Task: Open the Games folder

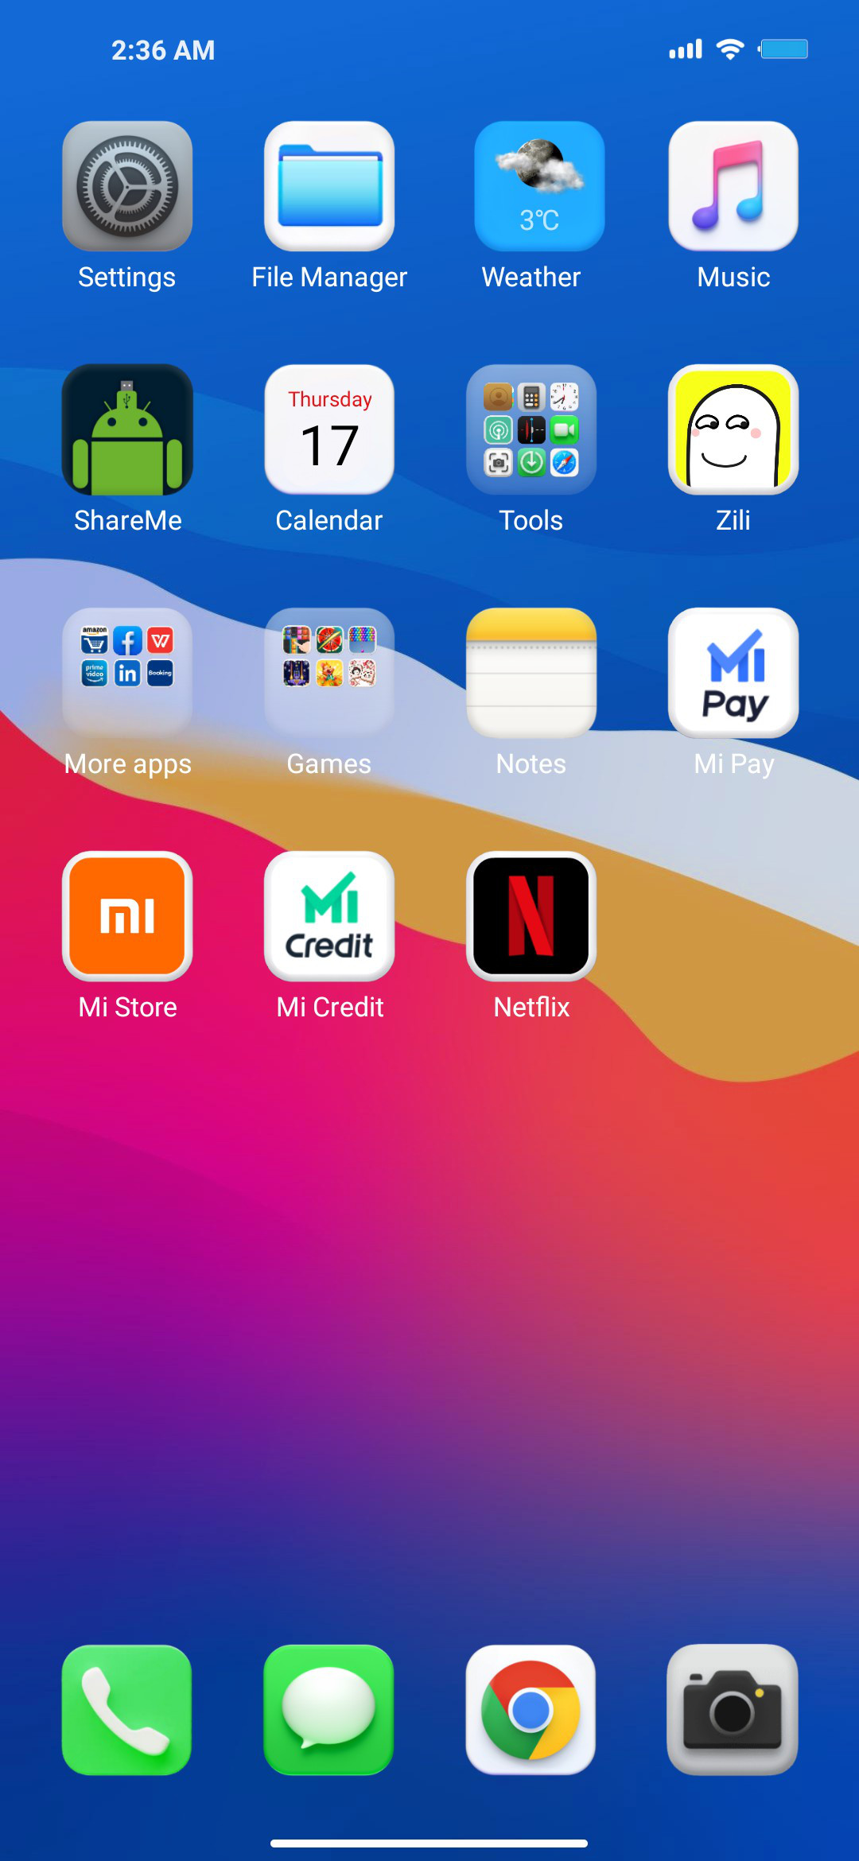Action: [329, 673]
